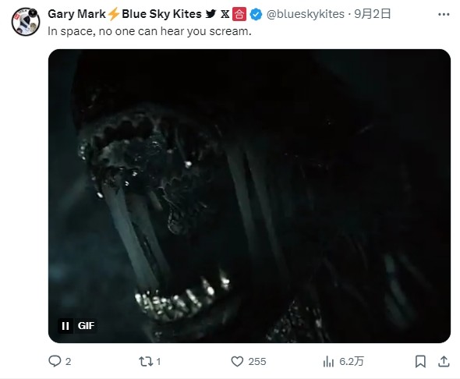The width and height of the screenshot is (460, 379).
Task: Click the repost arrows icon
Action: (x=146, y=361)
